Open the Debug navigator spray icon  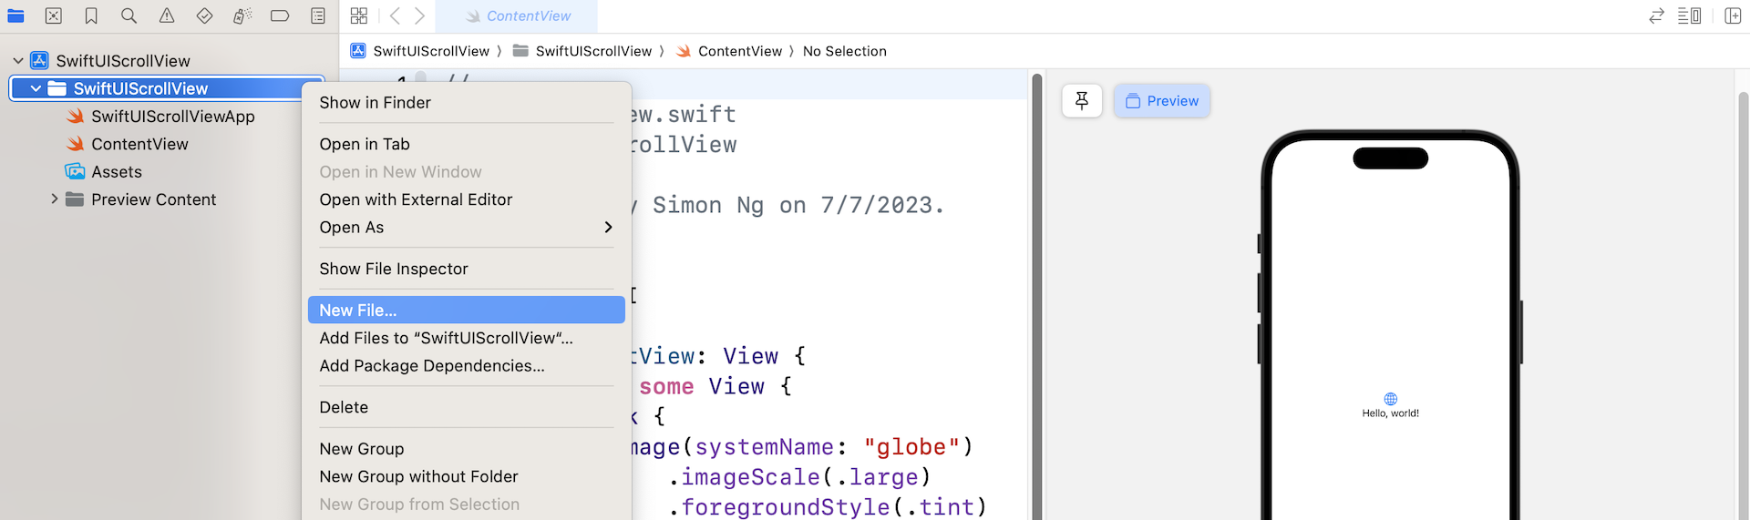click(x=242, y=15)
